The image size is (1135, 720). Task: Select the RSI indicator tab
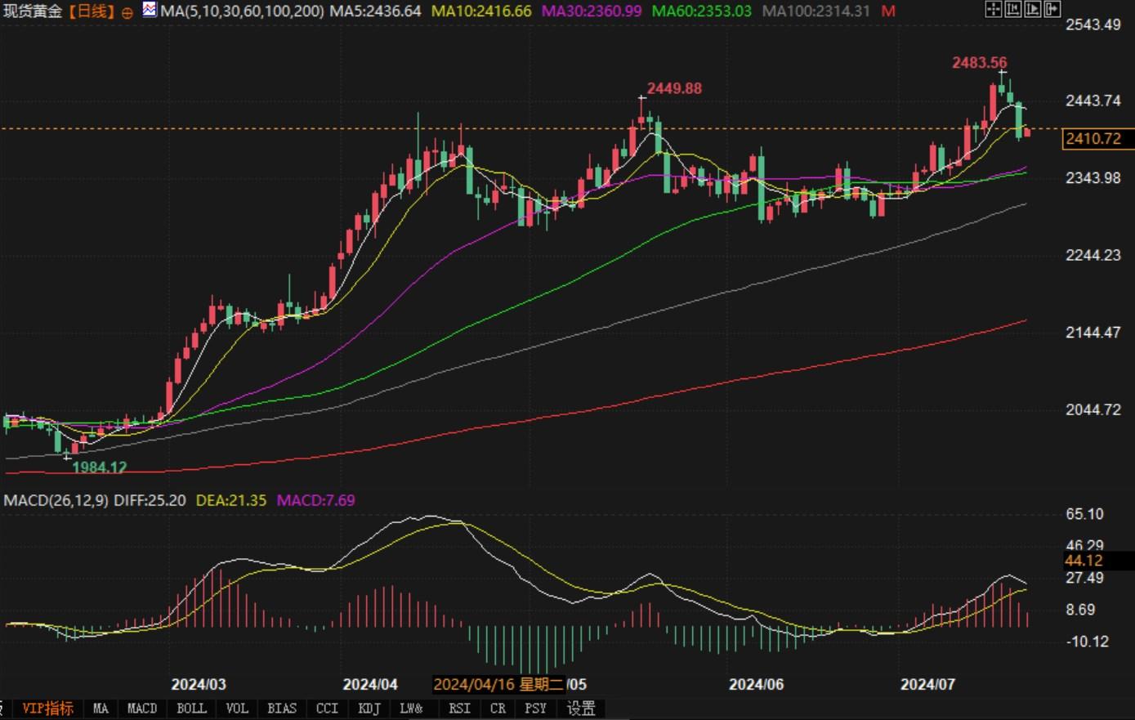[x=459, y=709]
